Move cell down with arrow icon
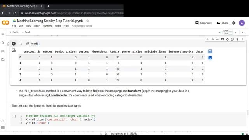The width and height of the screenshot is (249, 140). (212, 39)
